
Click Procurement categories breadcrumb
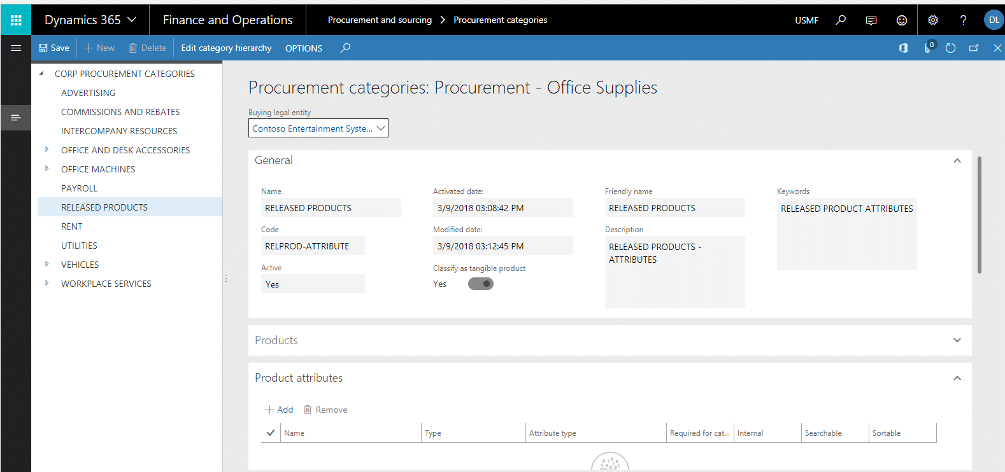pyautogui.click(x=501, y=20)
